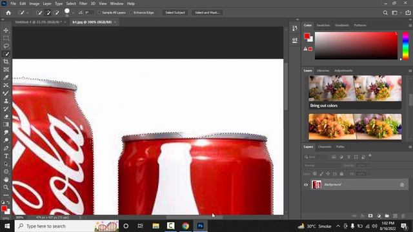Image resolution: width=413 pixels, height=232 pixels.
Task: Toggle lock all padlock in Layers panel
Action: coord(341,173)
